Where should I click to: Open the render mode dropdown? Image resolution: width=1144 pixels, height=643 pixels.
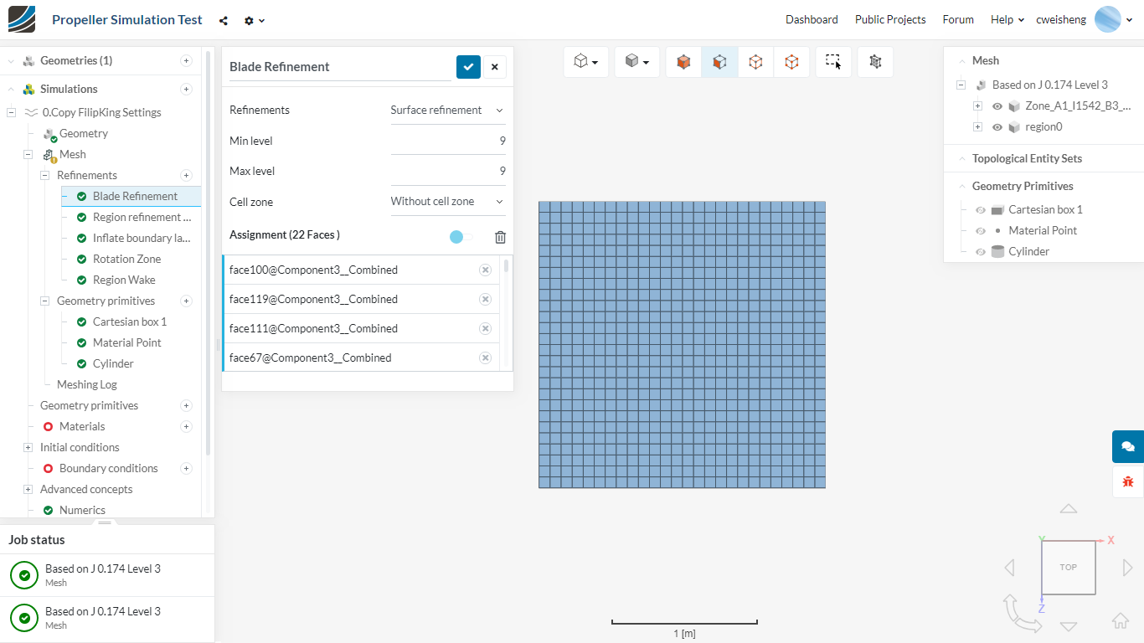637,62
